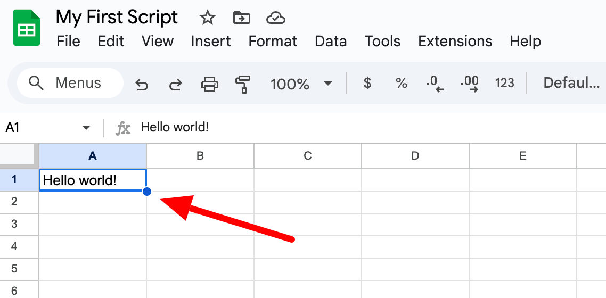Open the Google Sheets home icon

[x=27, y=28]
